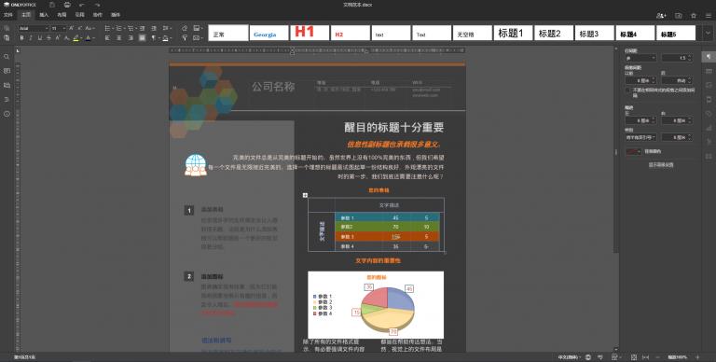This screenshot has width=716, height=362.
Task: Open image settings in the right sidebar
Action: click(709, 85)
